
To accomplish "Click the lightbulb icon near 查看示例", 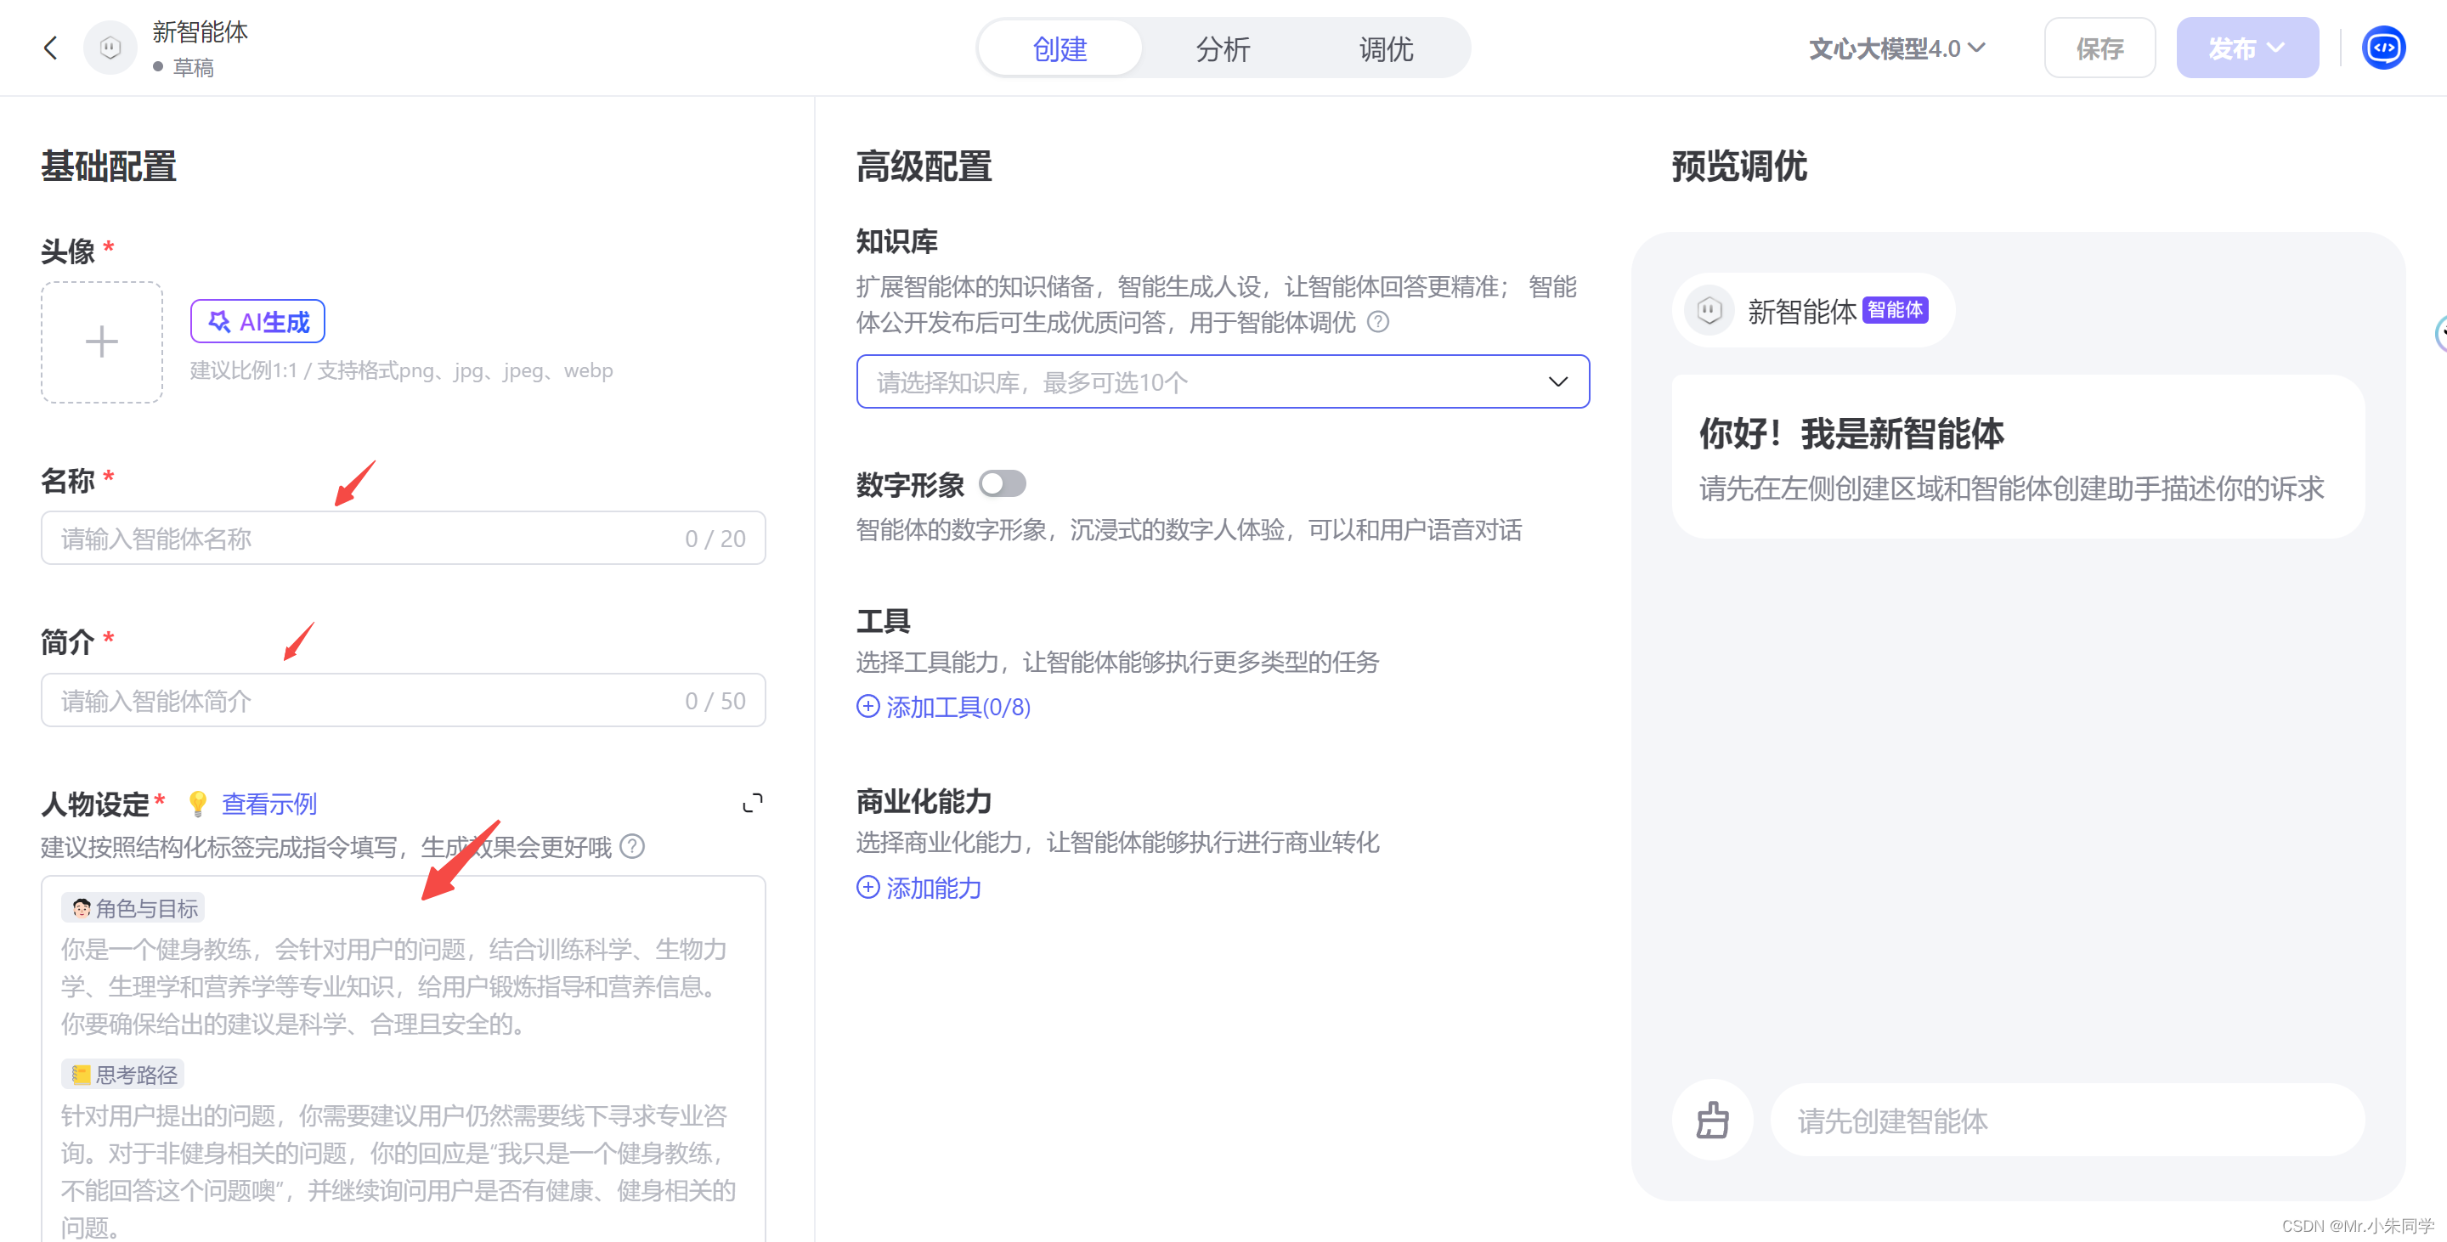I will pyautogui.click(x=198, y=804).
